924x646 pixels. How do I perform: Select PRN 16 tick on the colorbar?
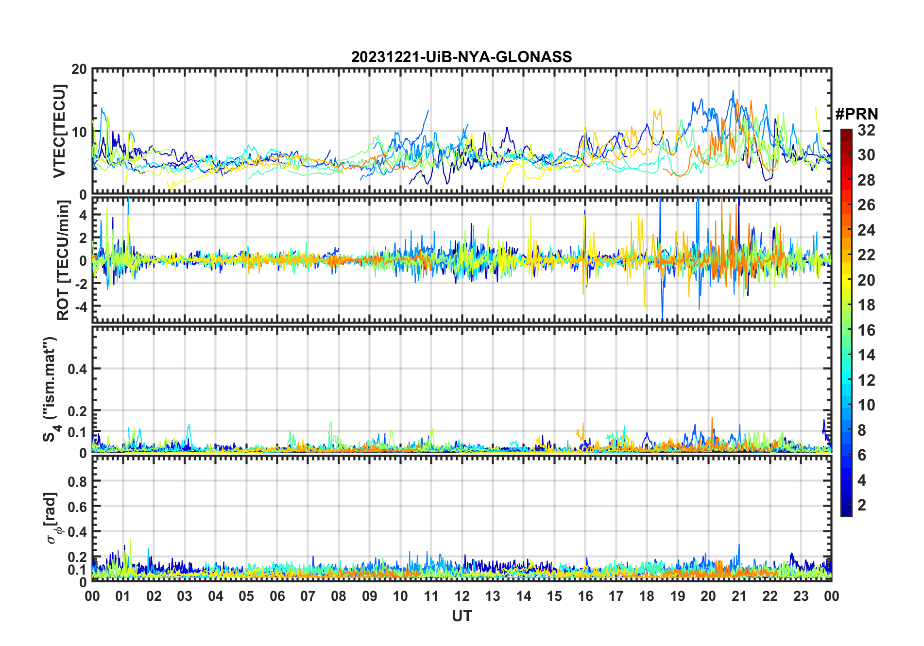(866, 330)
